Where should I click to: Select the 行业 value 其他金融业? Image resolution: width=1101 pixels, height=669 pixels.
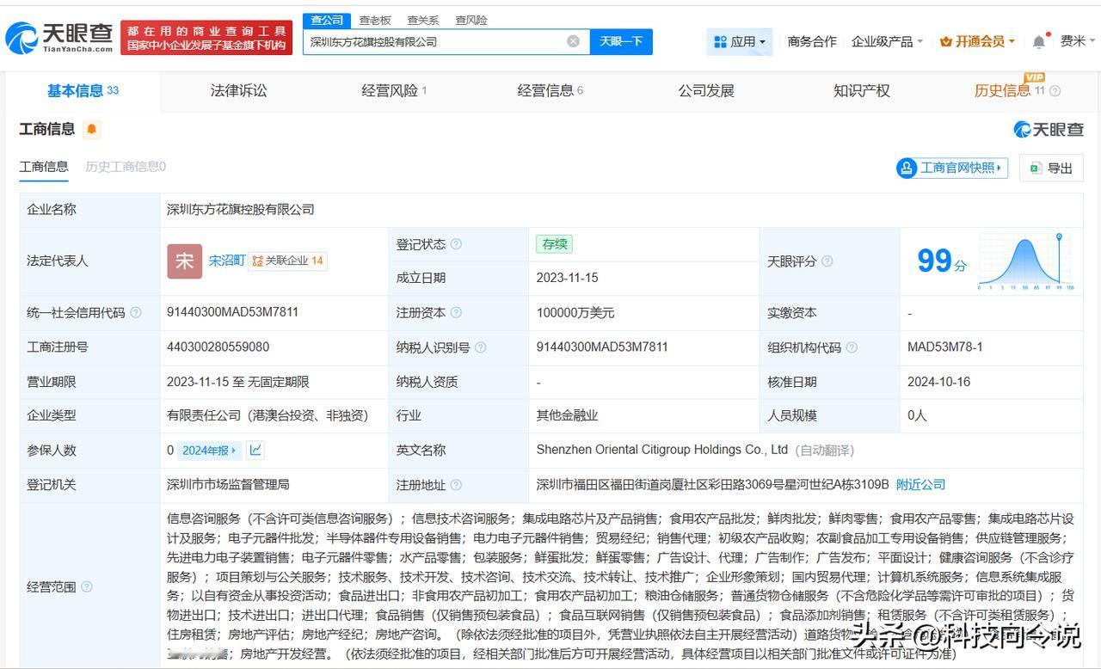coord(567,415)
